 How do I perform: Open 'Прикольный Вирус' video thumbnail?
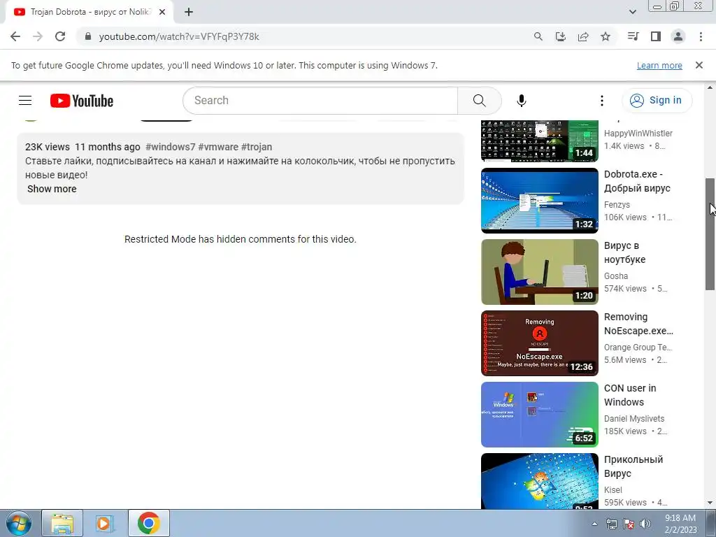point(540,481)
